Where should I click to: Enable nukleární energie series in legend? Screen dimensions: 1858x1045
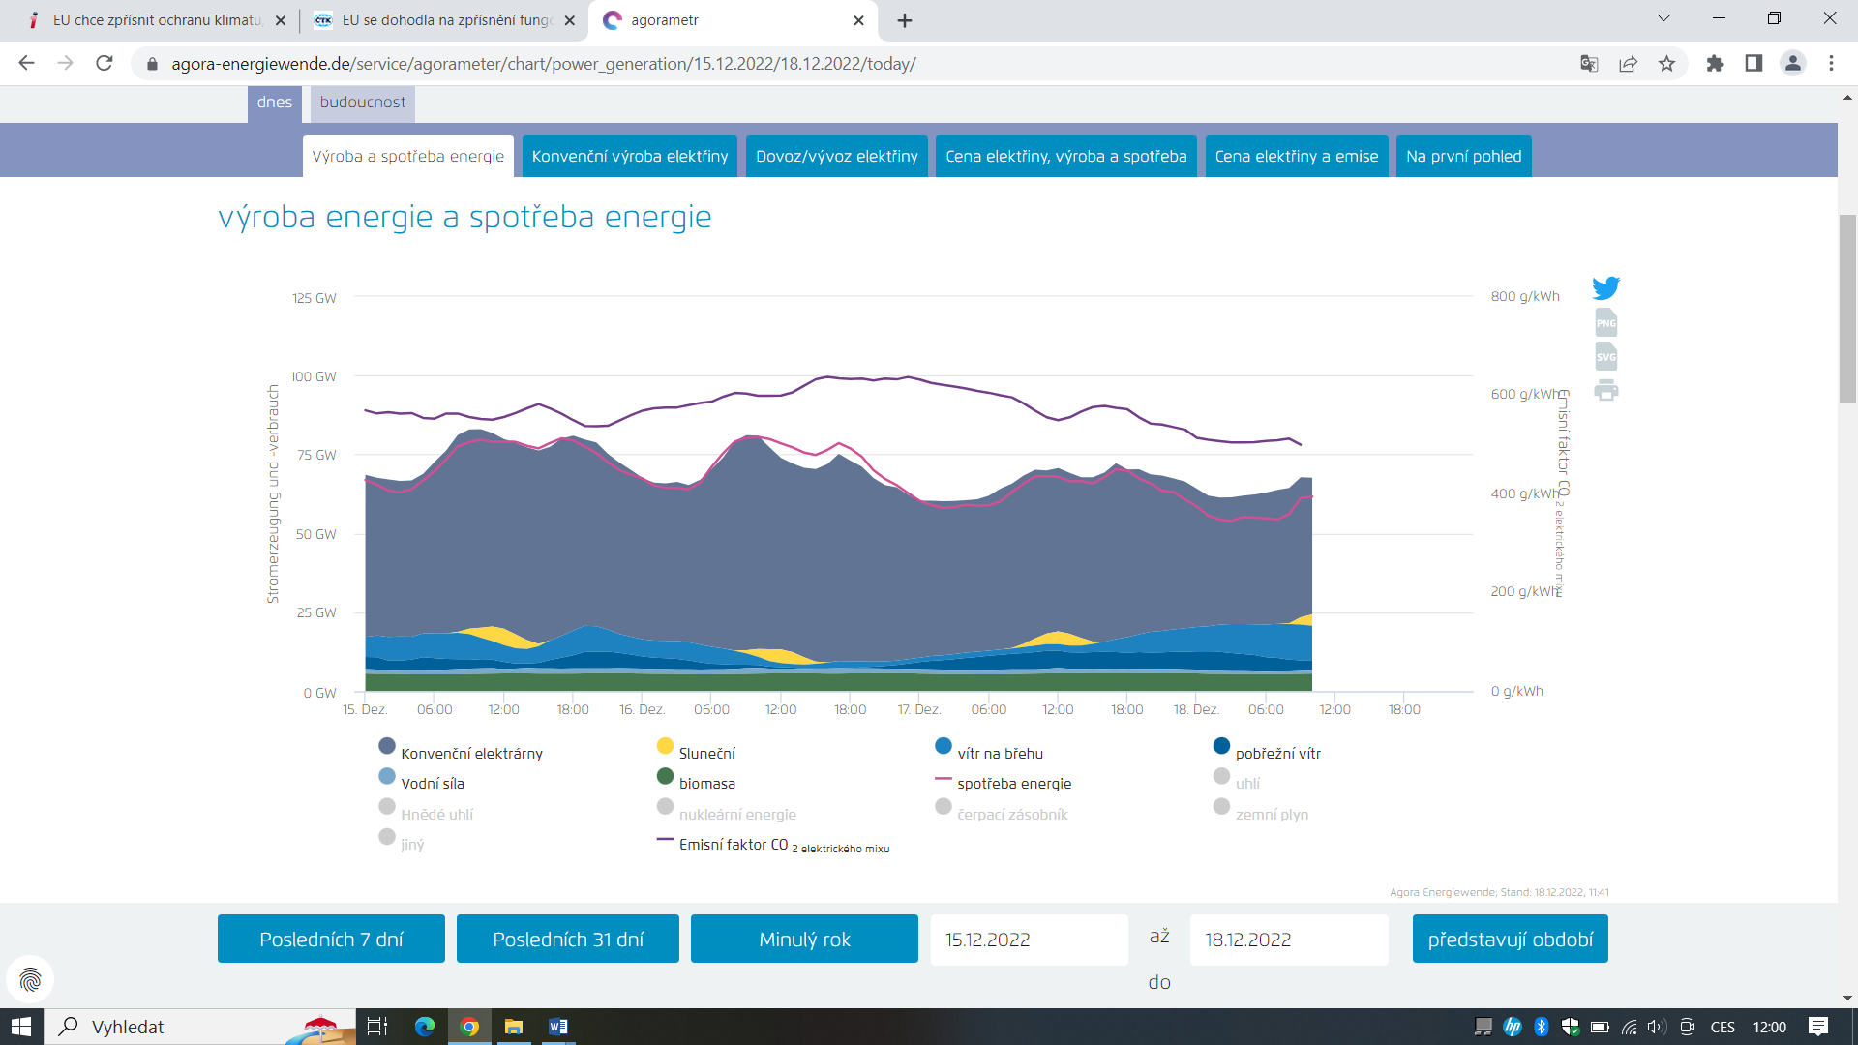coord(736,814)
